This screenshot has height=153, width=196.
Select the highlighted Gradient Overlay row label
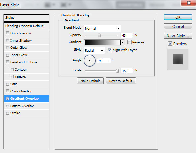(x=24, y=98)
